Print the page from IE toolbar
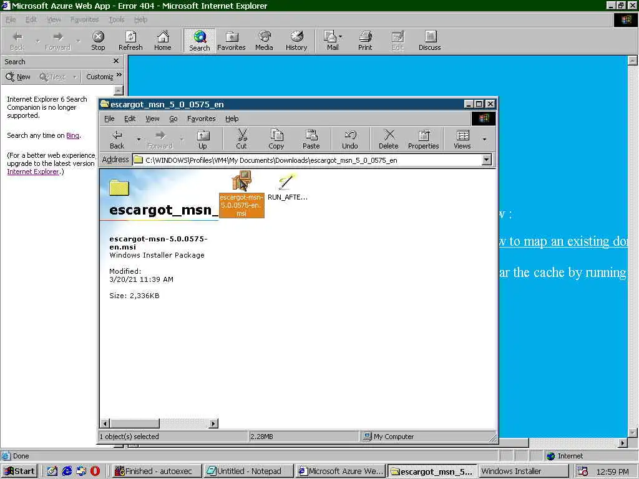Screen dimensions: 639x479 click(365, 41)
